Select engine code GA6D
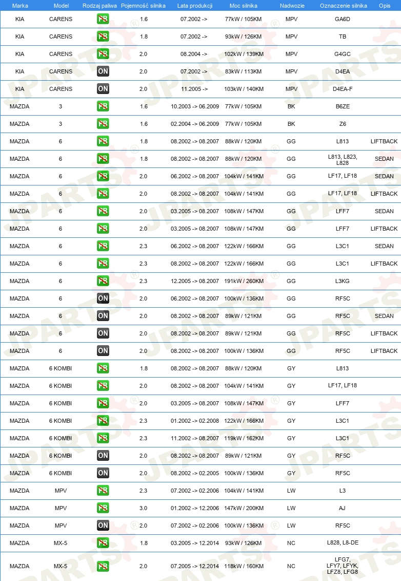 click(343, 19)
